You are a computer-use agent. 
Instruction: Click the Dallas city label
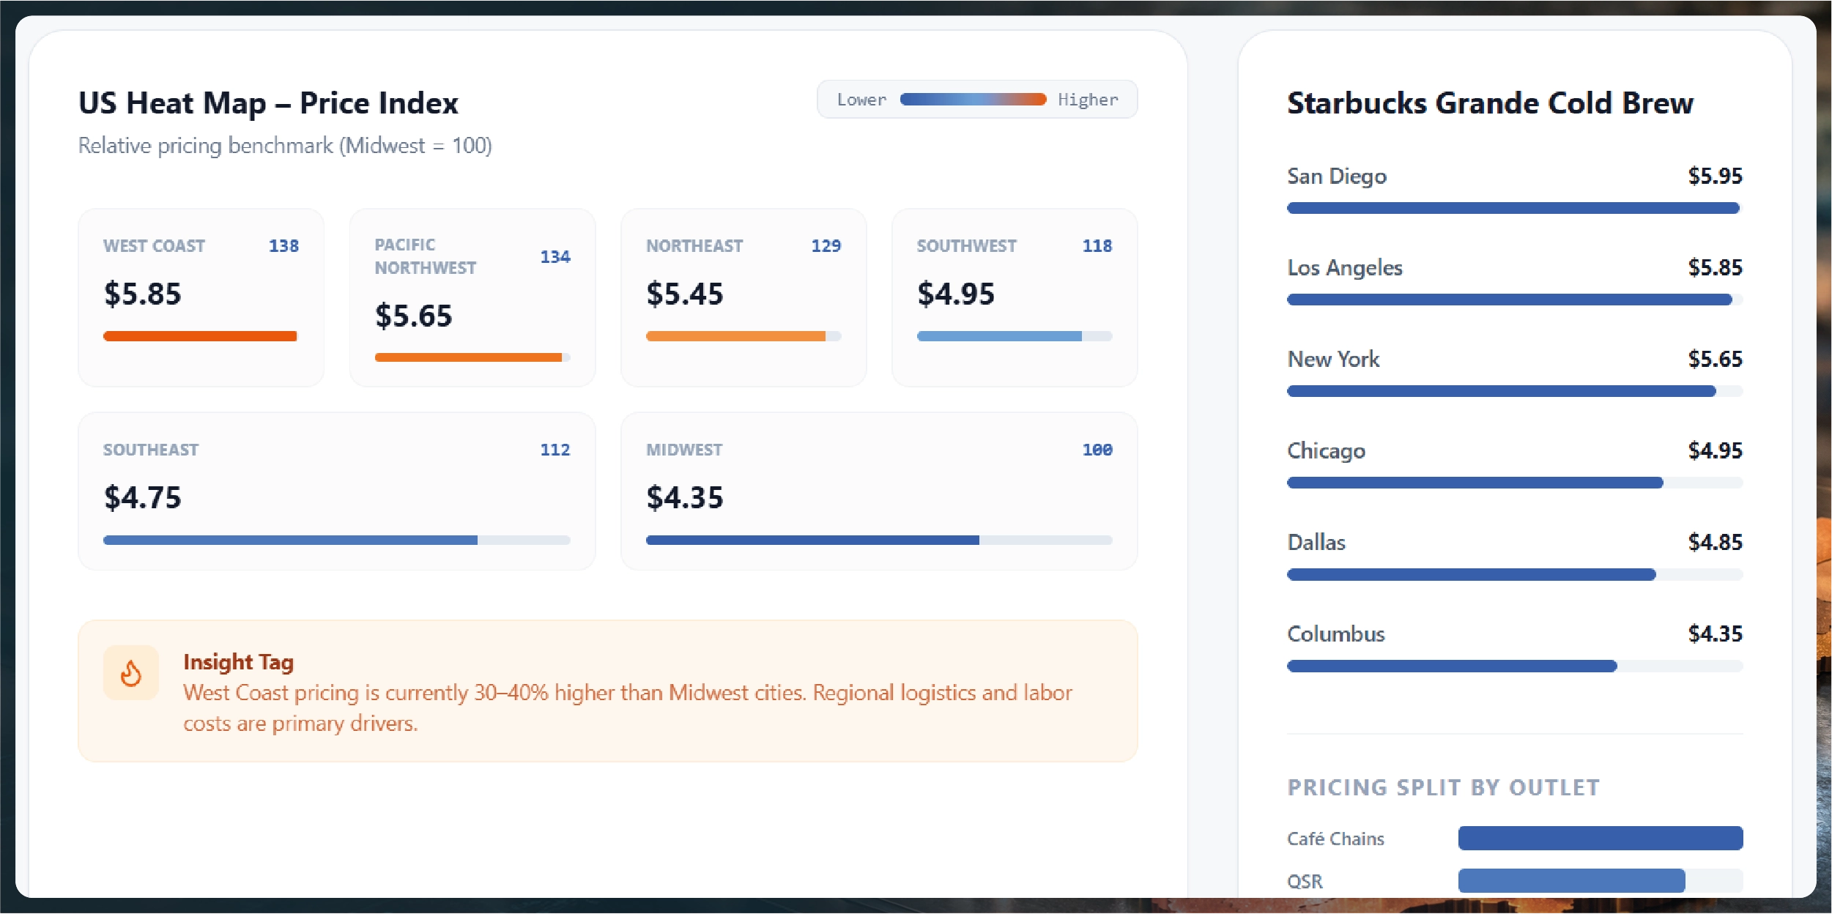1316,543
